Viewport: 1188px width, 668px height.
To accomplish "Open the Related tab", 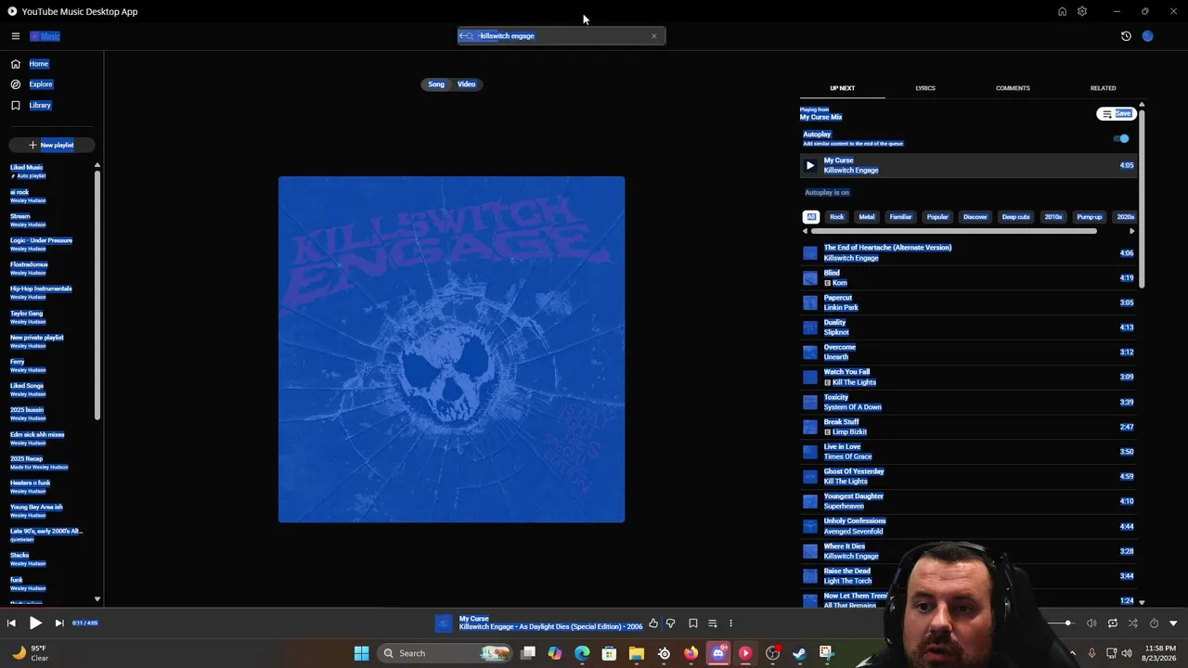I will click(x=1103, y=88).
